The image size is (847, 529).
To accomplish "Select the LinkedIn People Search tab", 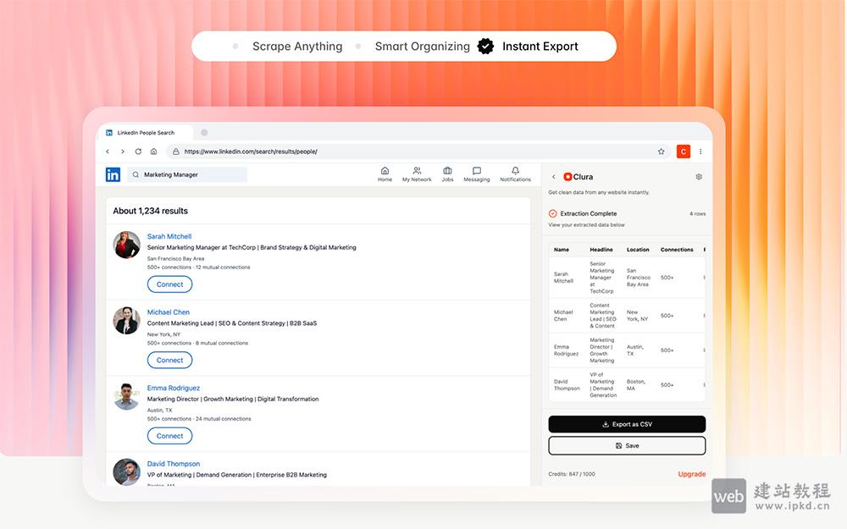I will click(146, 133).
